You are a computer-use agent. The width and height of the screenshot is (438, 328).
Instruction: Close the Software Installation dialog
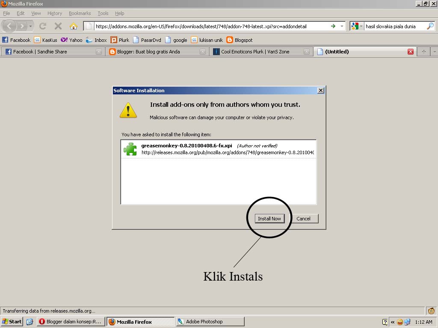(321, 91)
